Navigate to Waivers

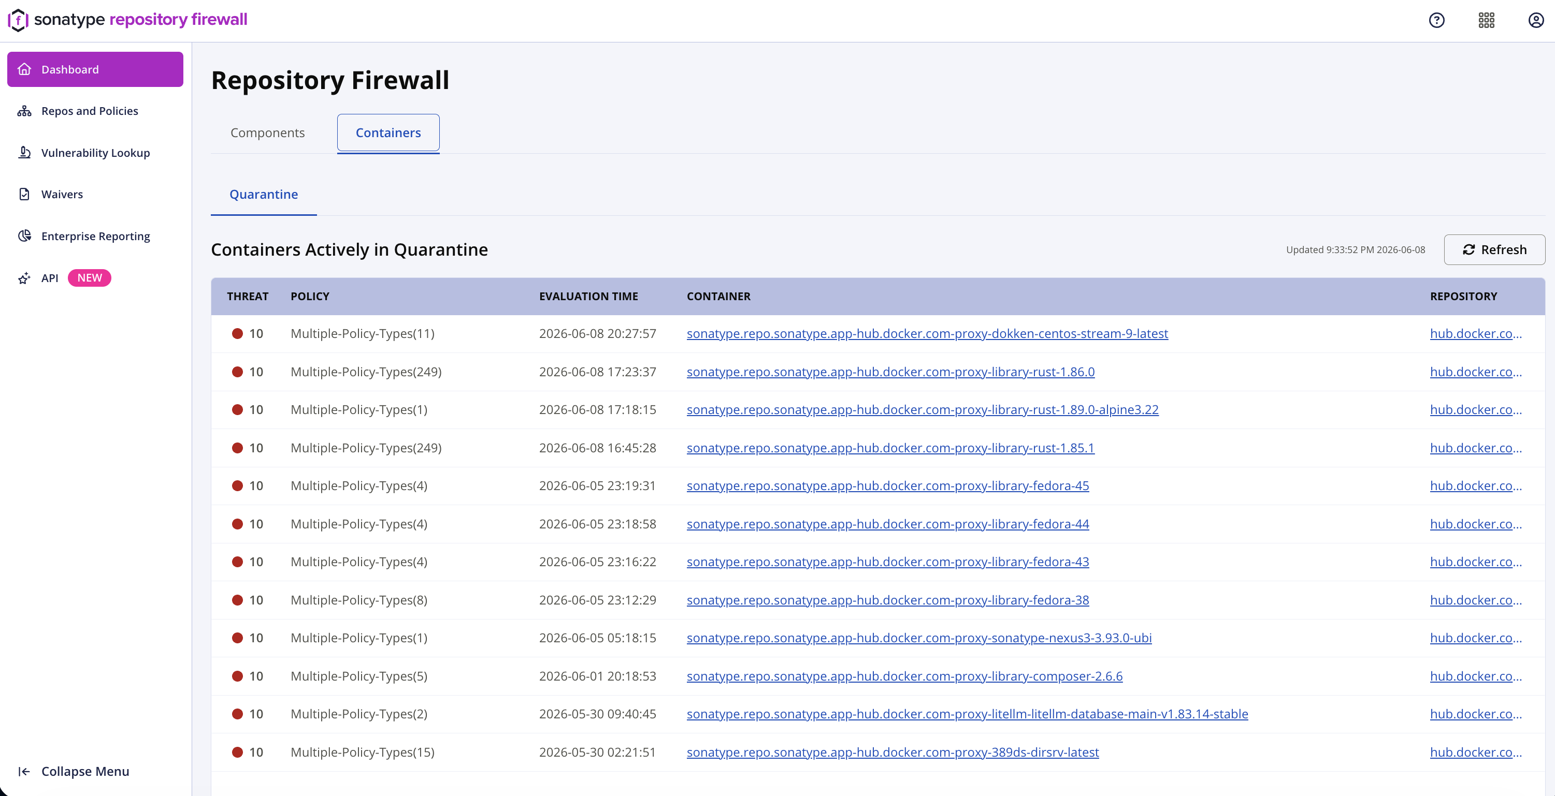(x=95, y=194)
